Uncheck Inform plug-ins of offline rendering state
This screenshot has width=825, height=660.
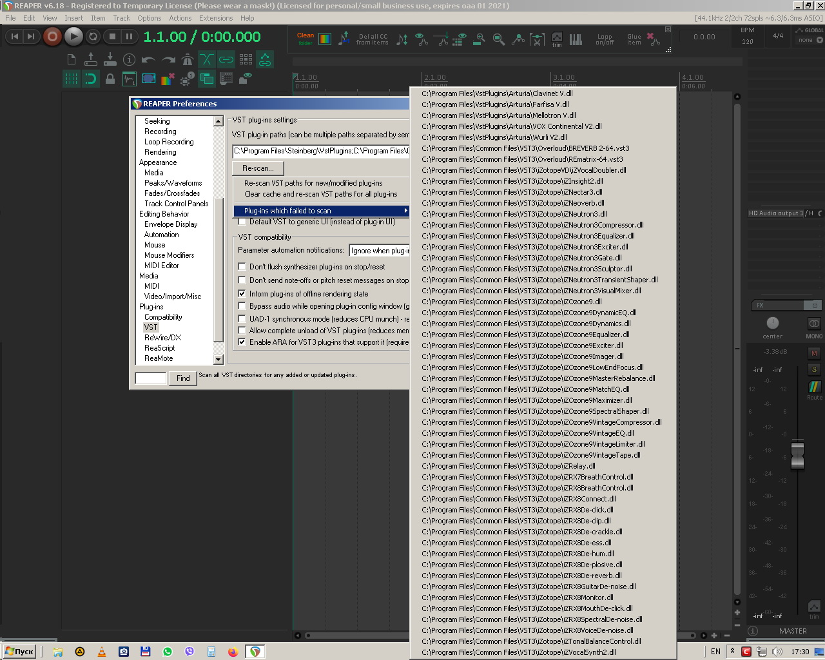pyautogui.click(x=242, y=294)
